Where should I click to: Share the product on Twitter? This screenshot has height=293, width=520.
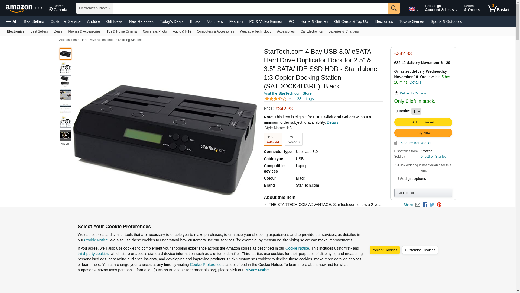tap(432, 205)
